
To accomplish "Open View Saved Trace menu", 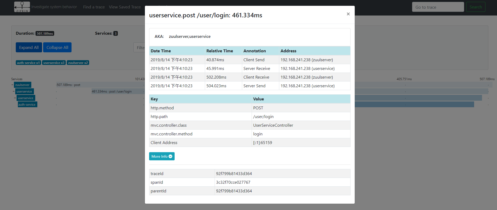I will coord(125,7).
